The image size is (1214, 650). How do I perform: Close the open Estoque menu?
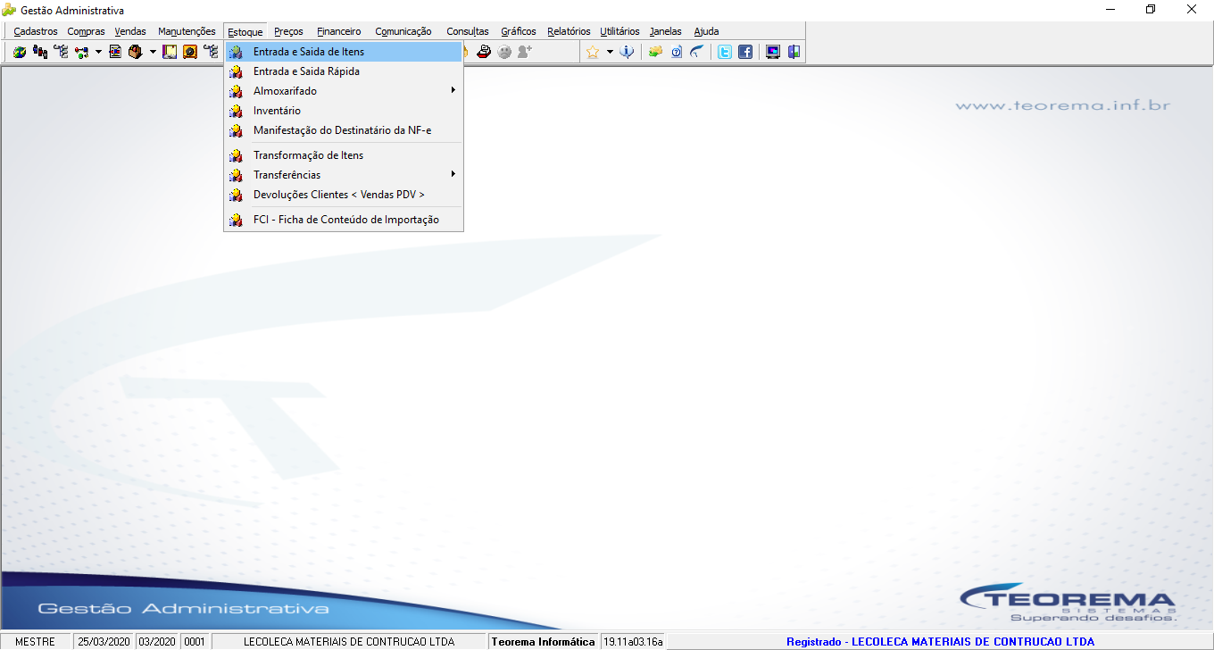[x=245, y=31]
